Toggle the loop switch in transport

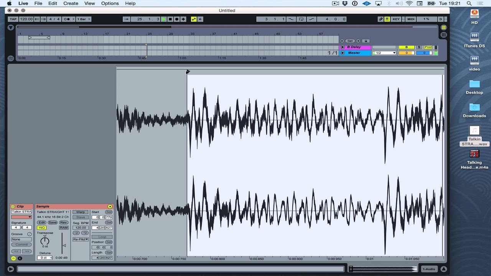coord(301,19)
